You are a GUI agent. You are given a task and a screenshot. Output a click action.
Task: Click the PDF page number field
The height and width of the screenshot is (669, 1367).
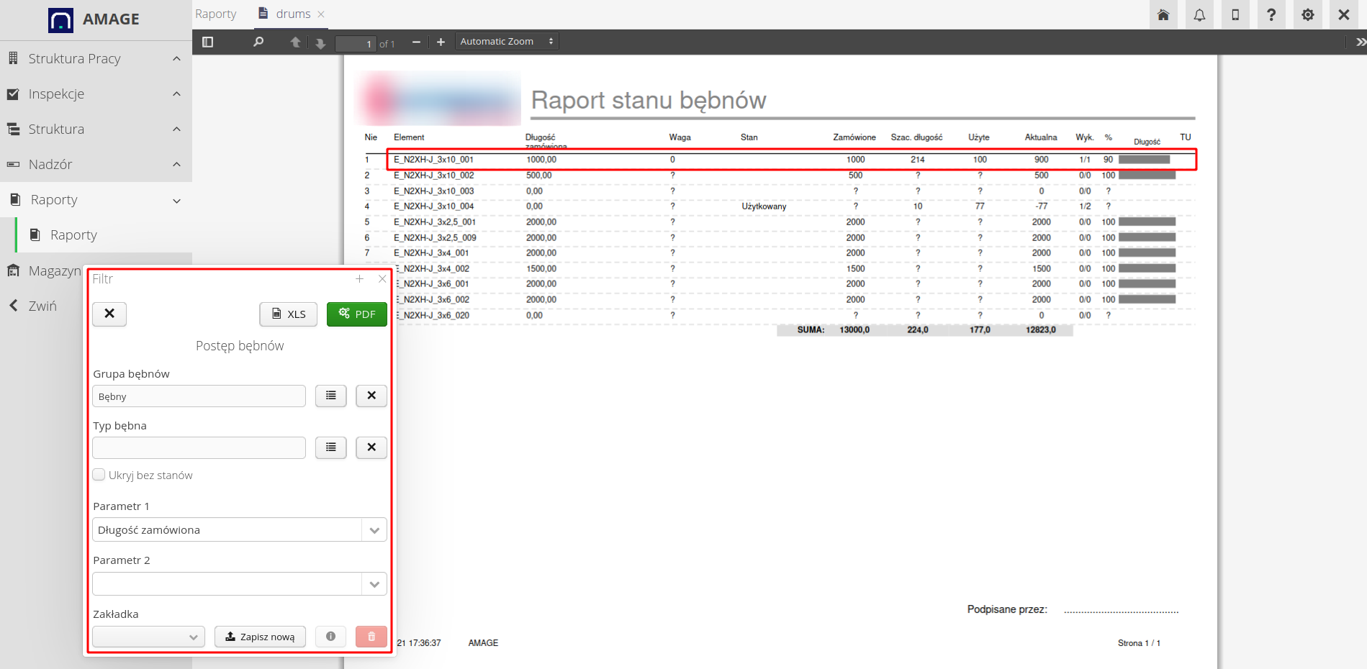[x=356, y=44]
